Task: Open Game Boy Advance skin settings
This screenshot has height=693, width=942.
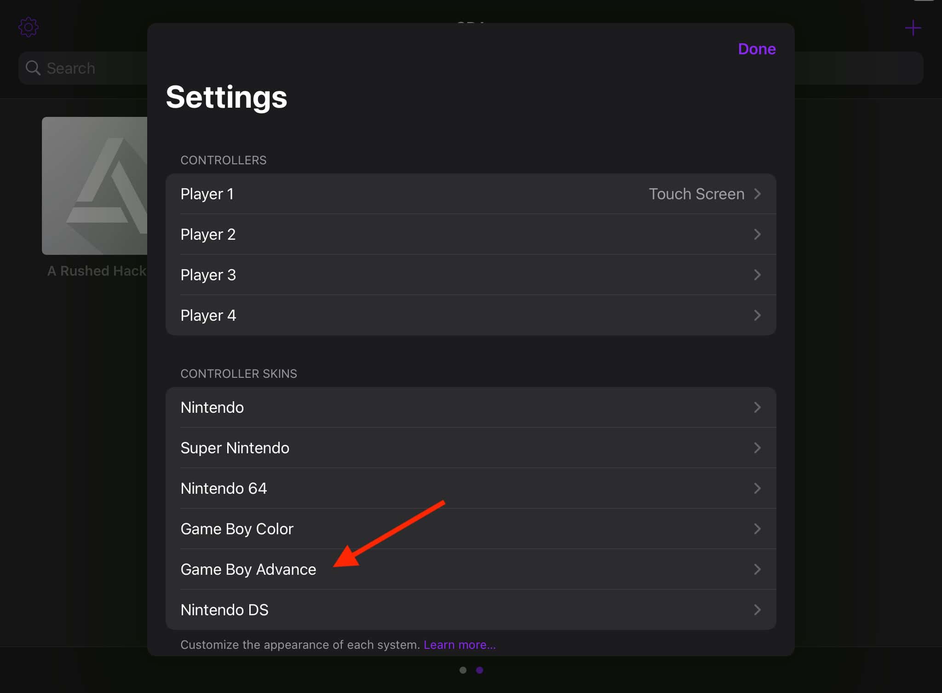Action: click(x=470, y=569)
